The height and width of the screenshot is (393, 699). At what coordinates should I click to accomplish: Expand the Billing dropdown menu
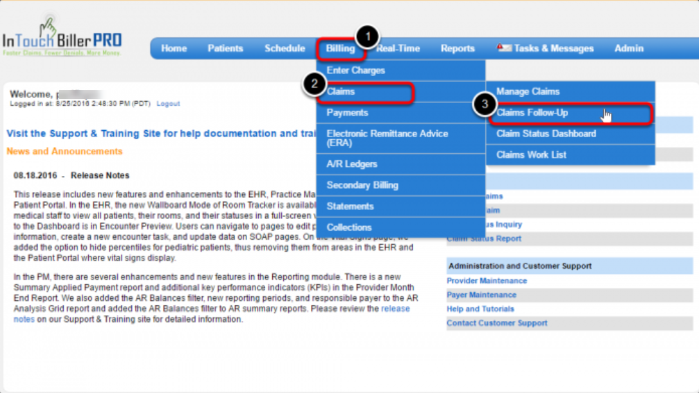coord(340,48)
